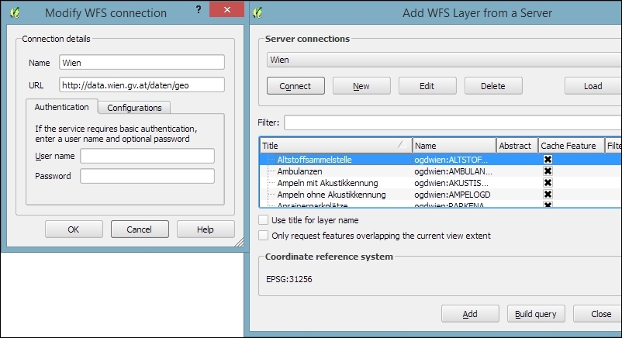This screenshot has height=338, width=622.
Task: Close the Add WFS Layer dialog
Action: 598,314
